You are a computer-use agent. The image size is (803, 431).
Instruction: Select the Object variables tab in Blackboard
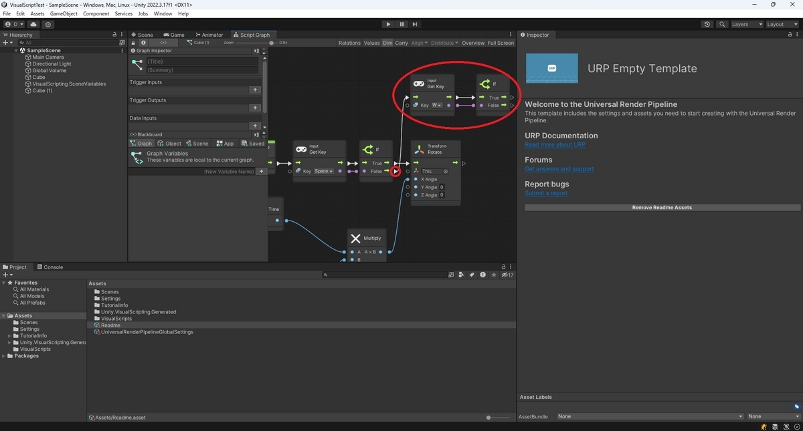tap(169, 144)
